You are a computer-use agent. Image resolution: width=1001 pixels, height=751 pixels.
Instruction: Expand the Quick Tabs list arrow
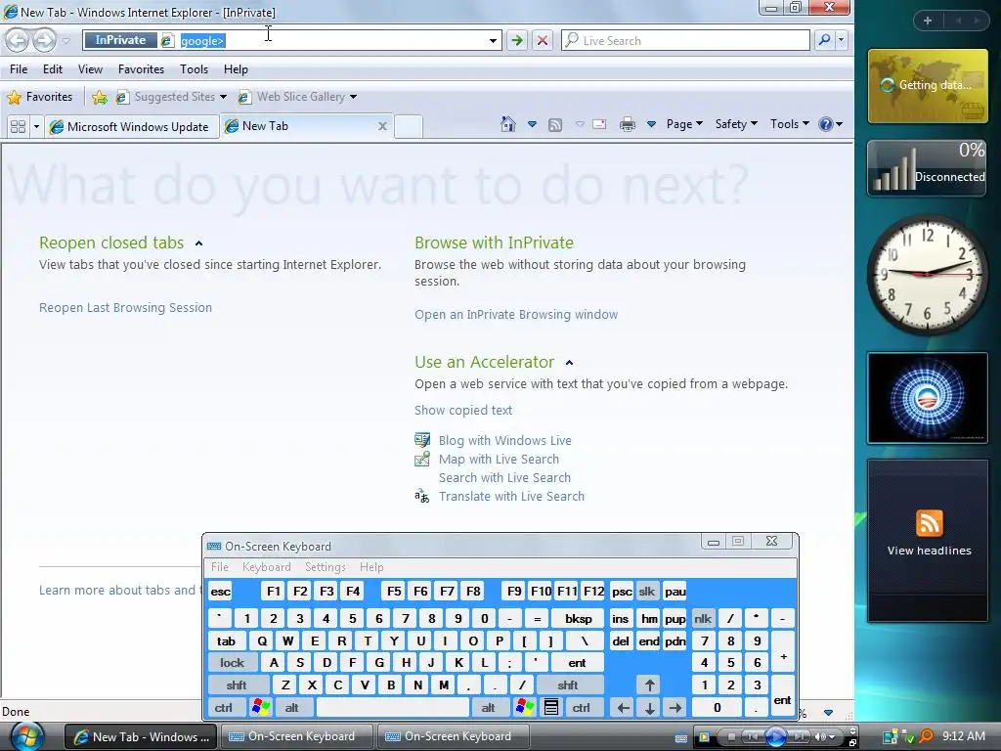click(36, 126)
